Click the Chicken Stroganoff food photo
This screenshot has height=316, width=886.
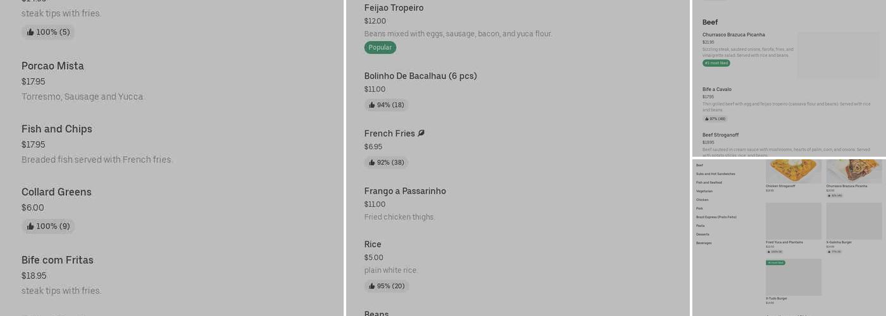[793, 171]
